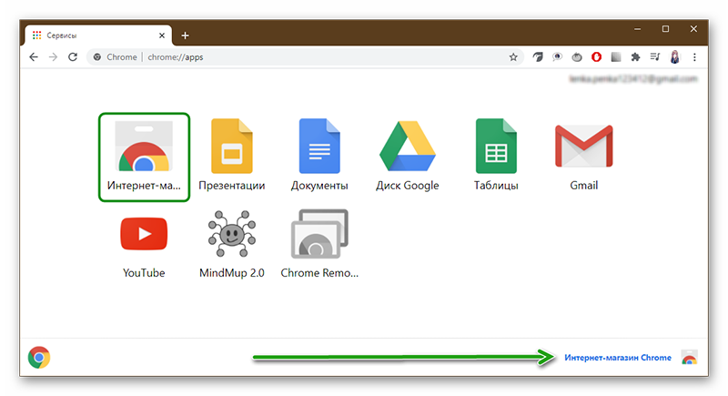This screenshot has height=396, width=728.
Task: Open a new tab
Action: pyautogui.click(x=185, y=36)
